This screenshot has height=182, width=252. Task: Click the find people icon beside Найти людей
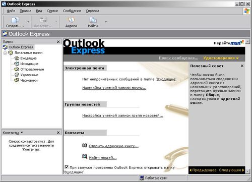tap(85, 157)
